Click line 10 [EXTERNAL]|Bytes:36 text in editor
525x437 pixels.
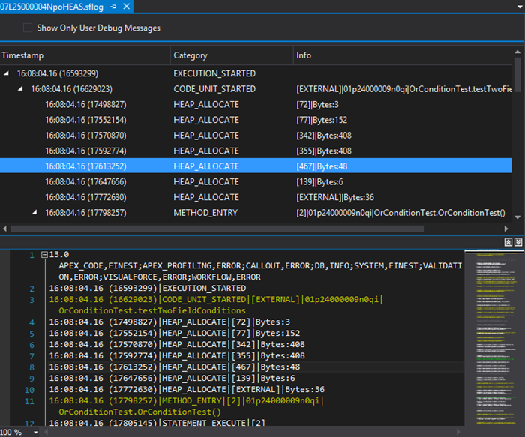(x=278, y=389)
